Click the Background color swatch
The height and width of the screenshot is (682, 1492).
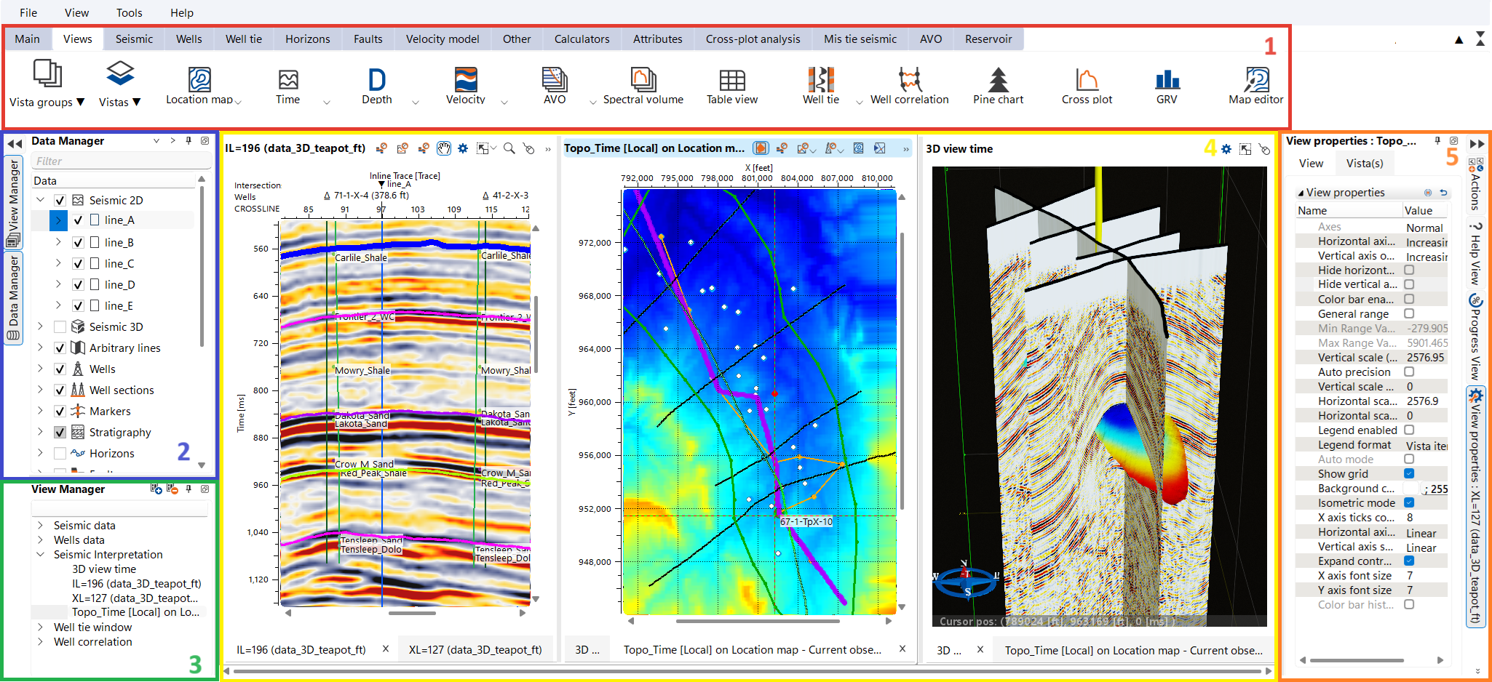tap(1411, 489)
